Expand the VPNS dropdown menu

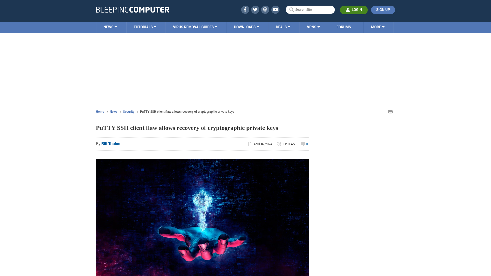point(313,27)
